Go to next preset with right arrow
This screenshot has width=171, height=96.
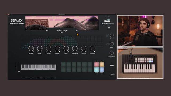[77, 31]
